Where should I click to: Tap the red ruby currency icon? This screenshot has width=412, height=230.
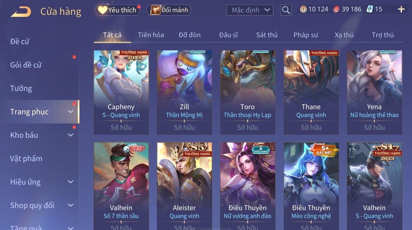pos(336,9)
